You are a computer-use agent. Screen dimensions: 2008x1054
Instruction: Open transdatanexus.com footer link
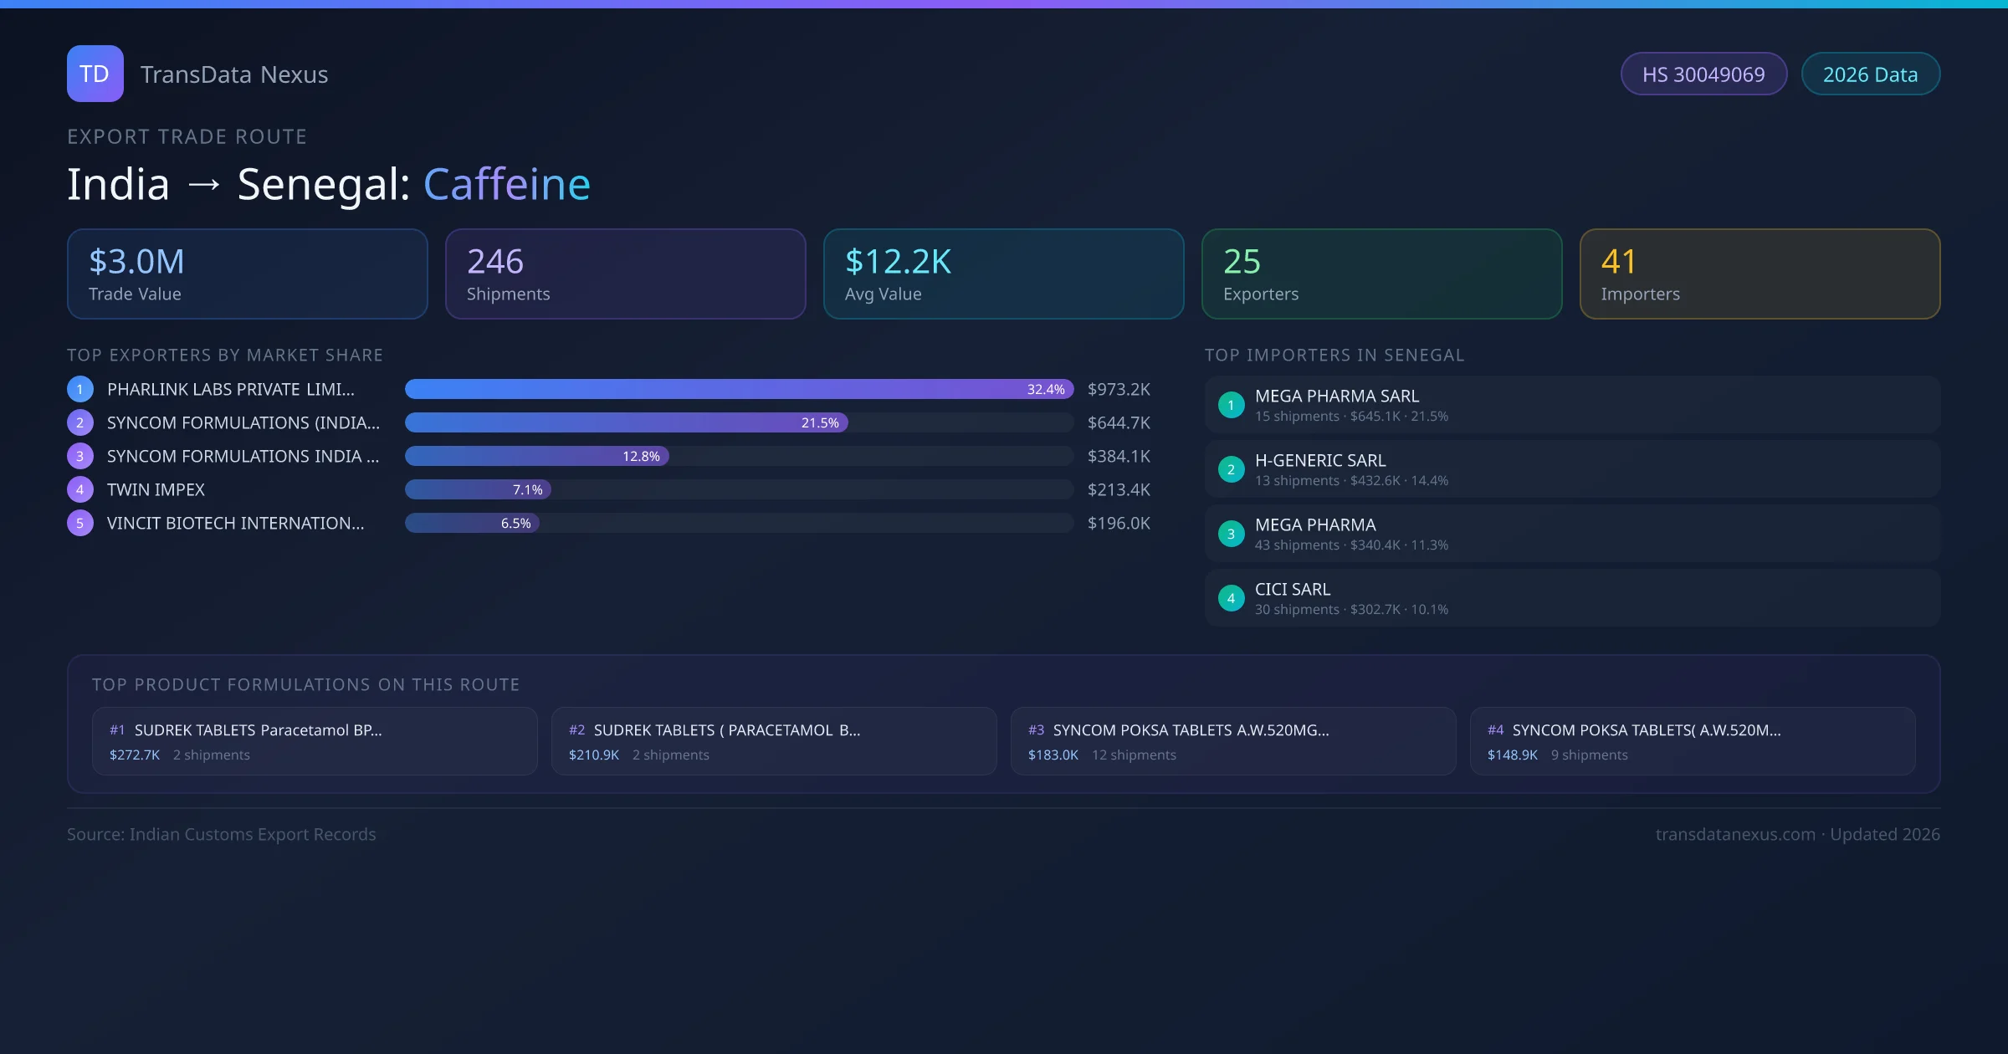tap(1734, 834)
